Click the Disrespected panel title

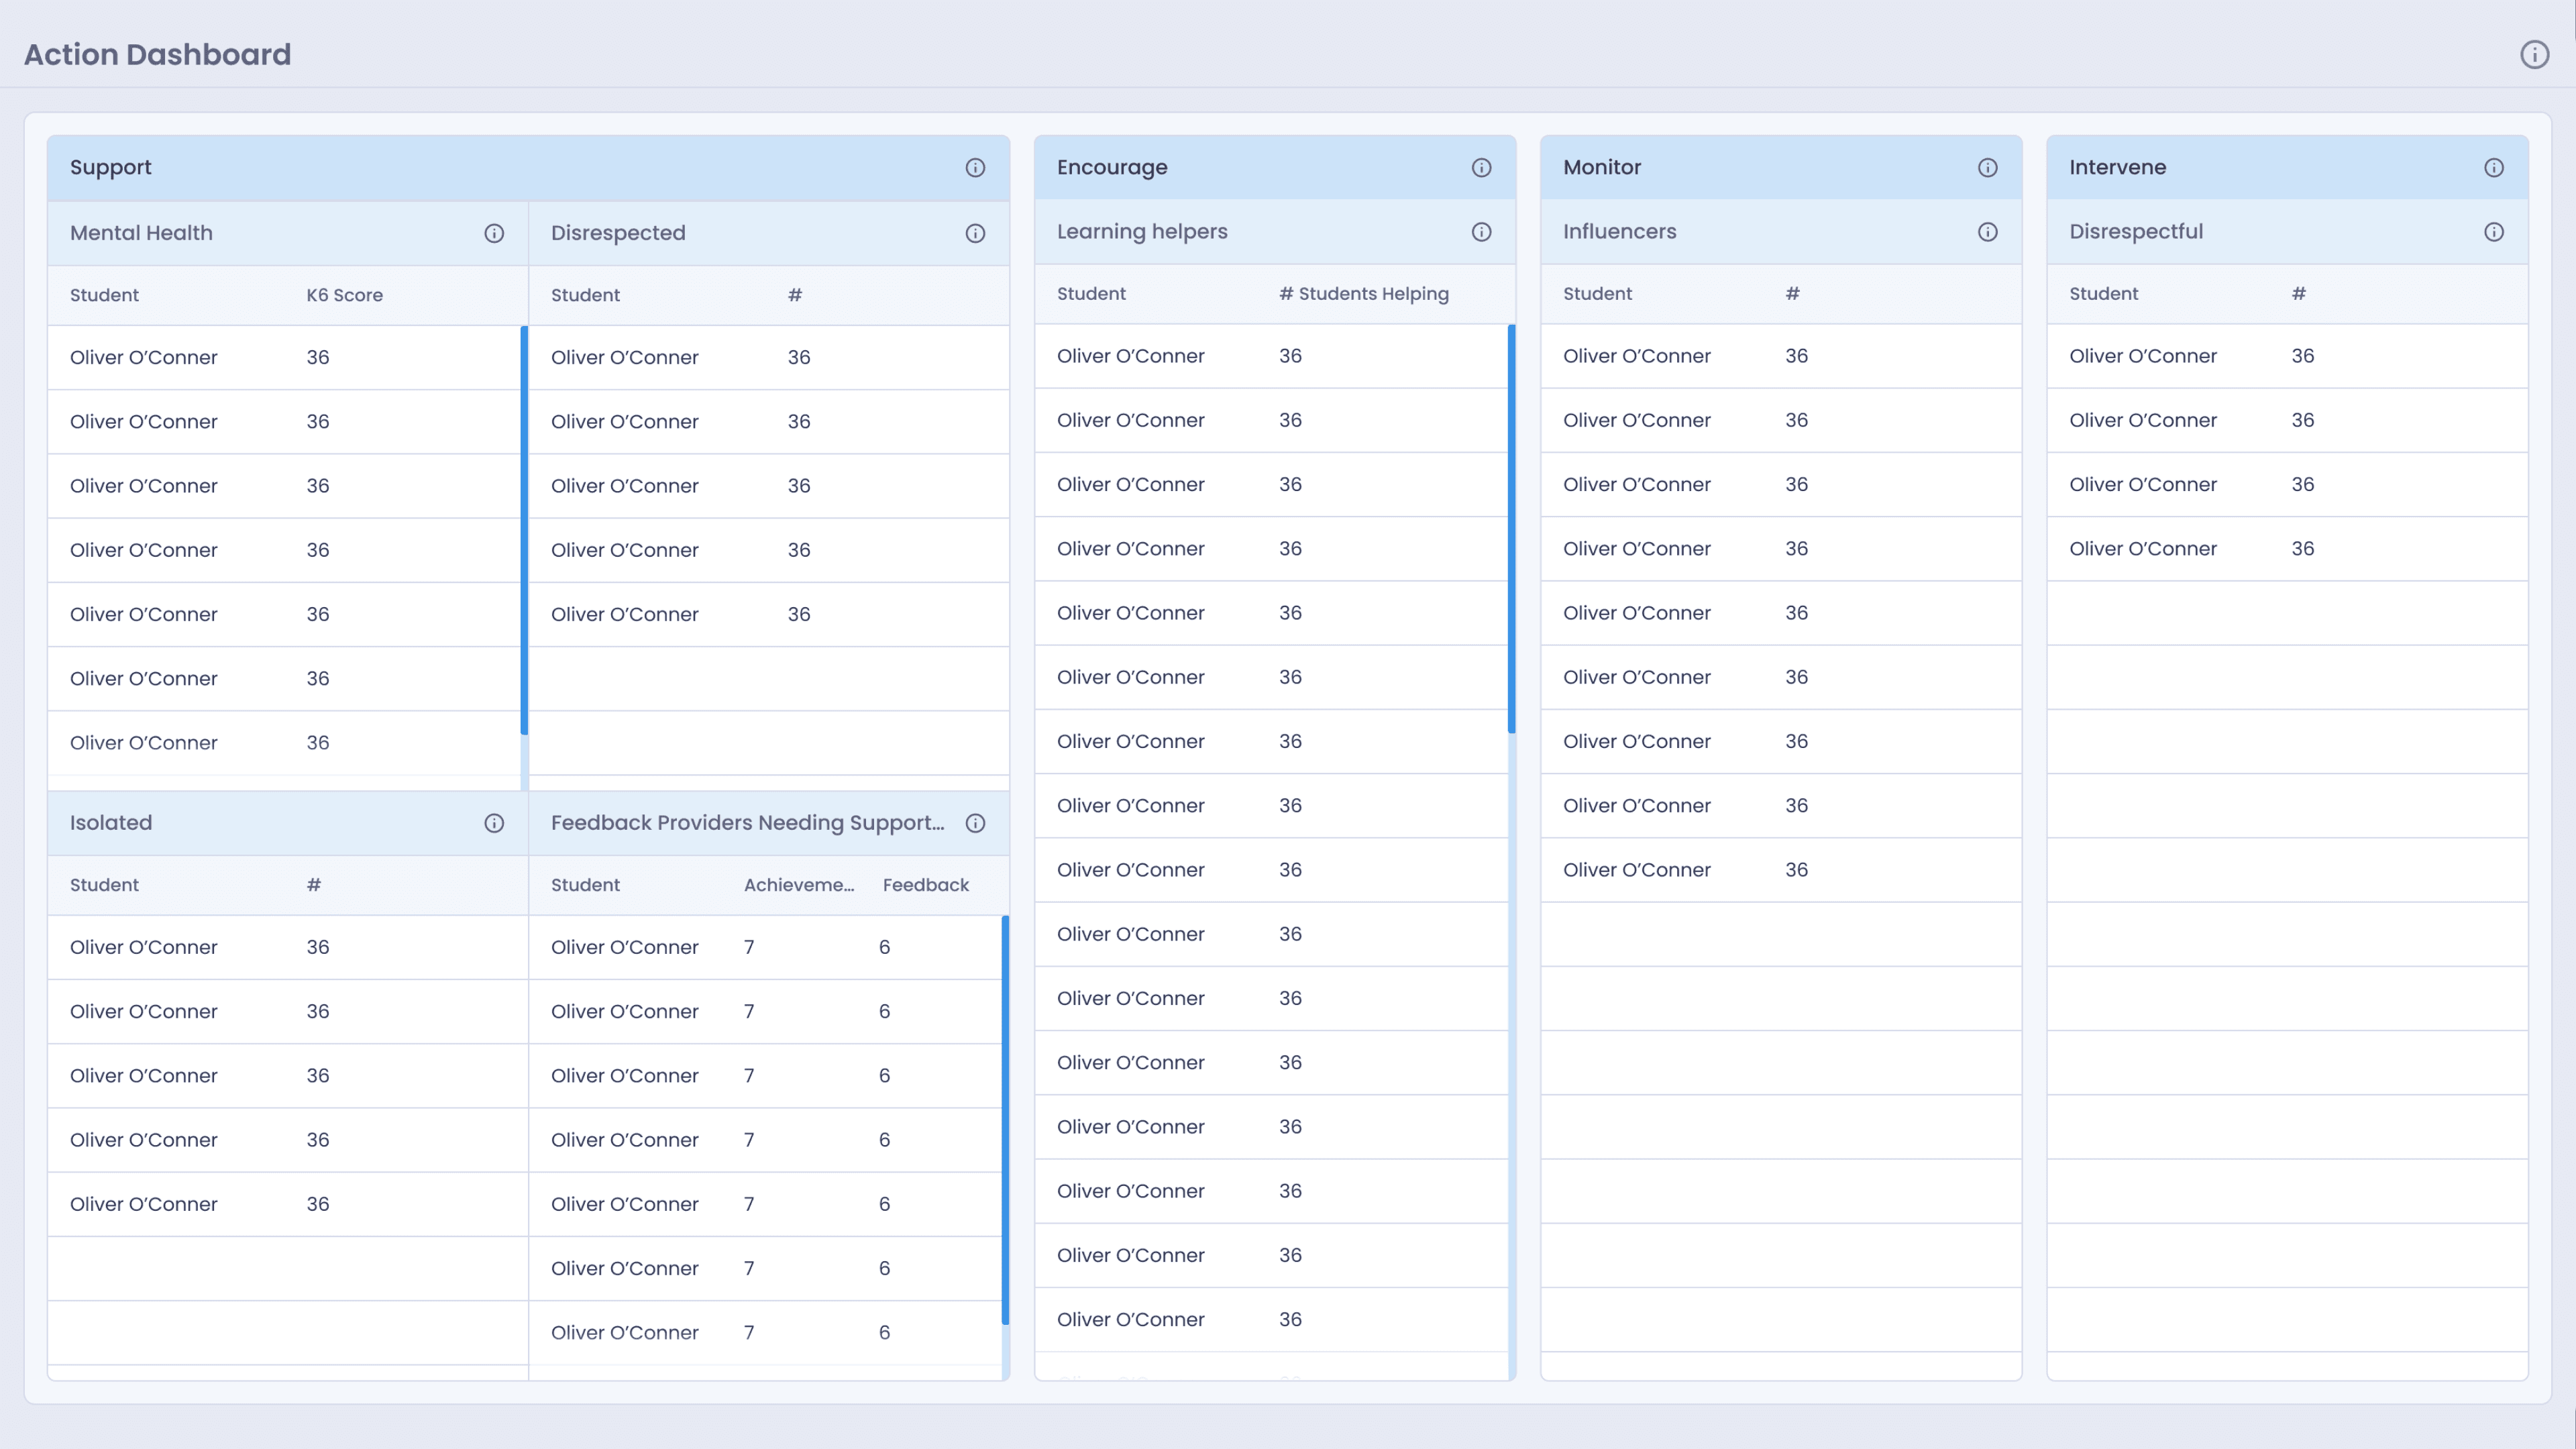pyautogui.click(x=618, y=233)
